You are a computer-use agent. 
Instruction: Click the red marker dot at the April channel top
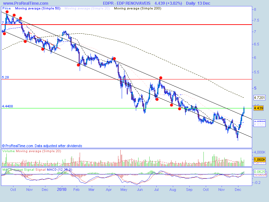click(x=114, y=59)
